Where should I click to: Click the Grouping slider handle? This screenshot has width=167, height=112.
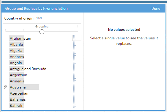point(42,32)
